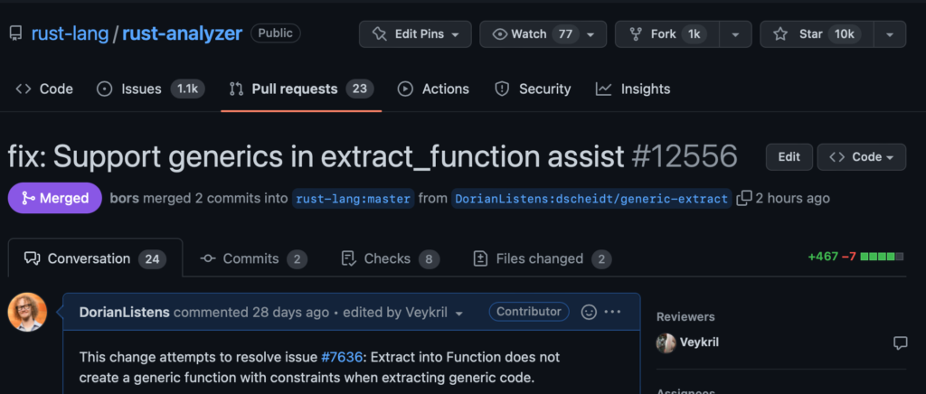Open the Commits tab
926x394 pixels.
pyautogui.click(x=253, y=258)
